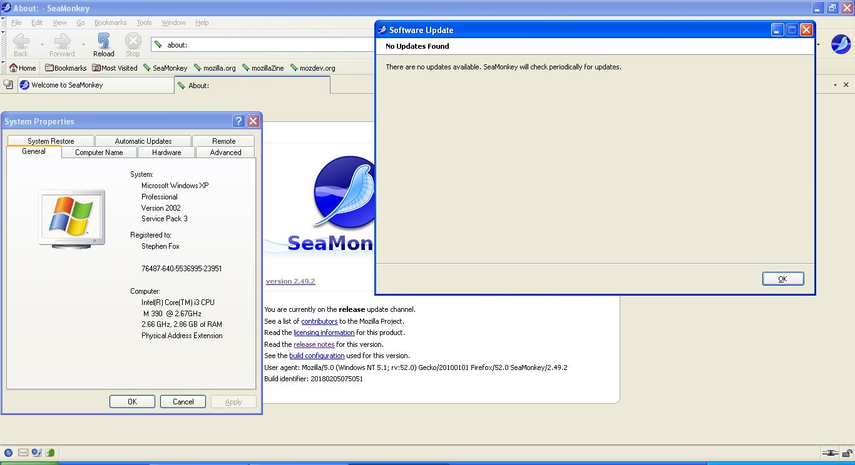Viewport: 855px width, 465px height.
Task: Click the Software Update title bar icon
Action: tap(382, 30)
